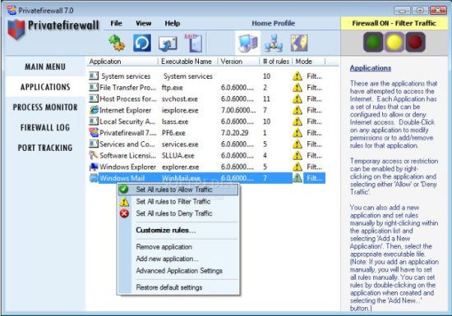Choose Add new application from context menu
Viewport: 452px width, 316px height.
(178, 259)
